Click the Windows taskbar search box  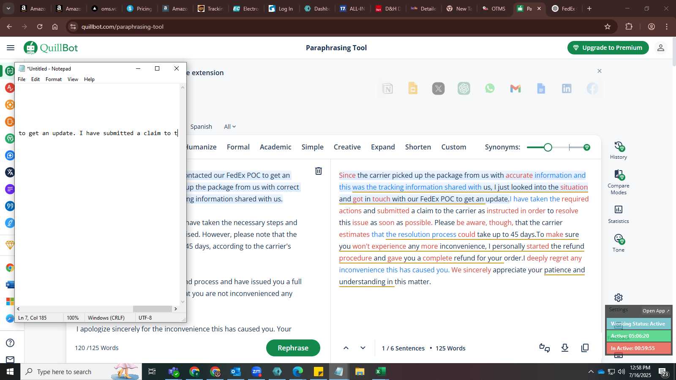tap(80, 372)
